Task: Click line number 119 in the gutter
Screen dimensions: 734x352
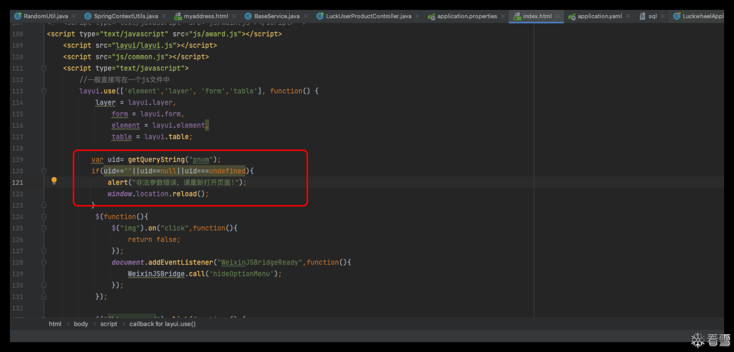Action: pos(17,160)
